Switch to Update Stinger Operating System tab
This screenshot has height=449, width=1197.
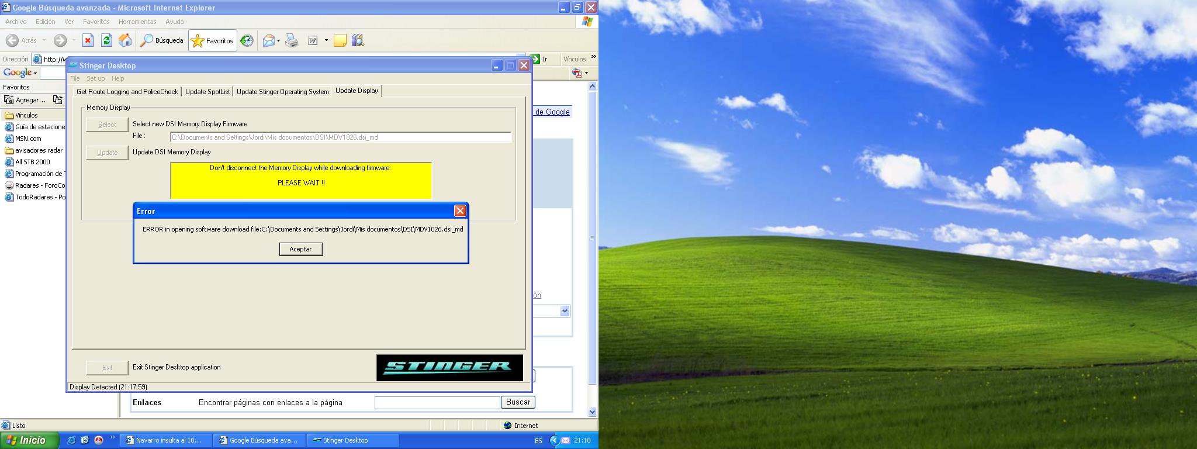282,92
